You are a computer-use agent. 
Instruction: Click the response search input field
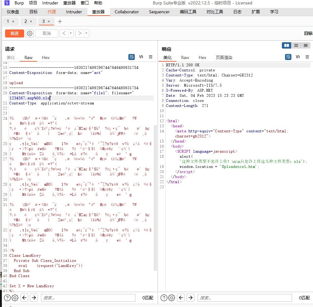pos(245,298)
